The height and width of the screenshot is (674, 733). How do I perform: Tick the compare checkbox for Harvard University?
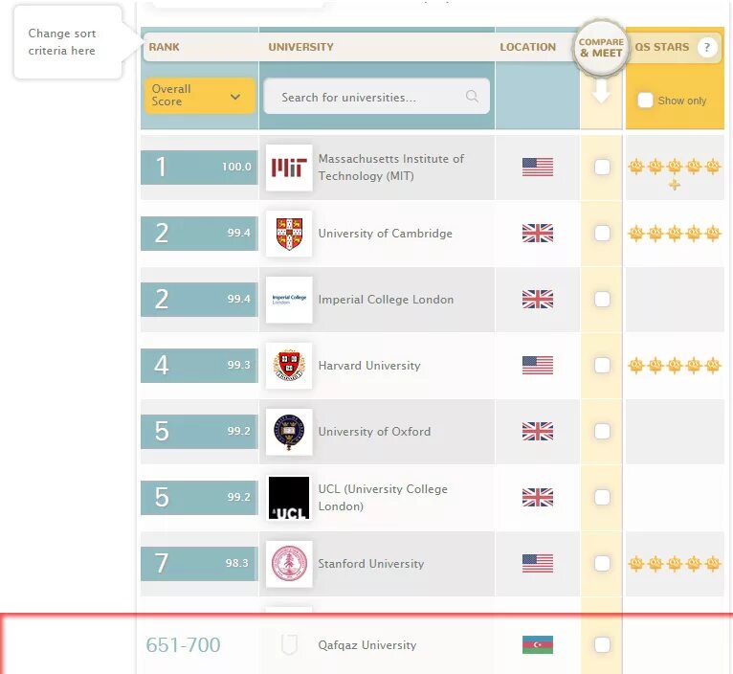[602, 366]
